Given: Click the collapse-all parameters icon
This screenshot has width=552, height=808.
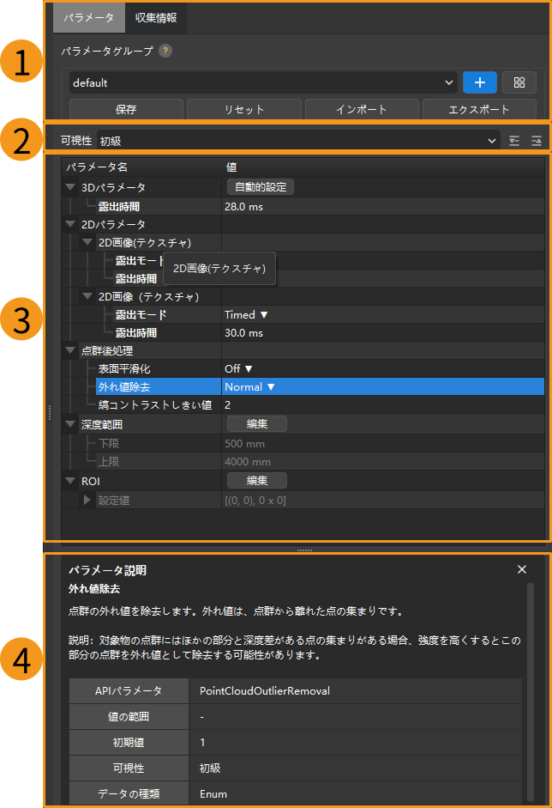Looking at the screenshot, I should [x=536, y=141].
